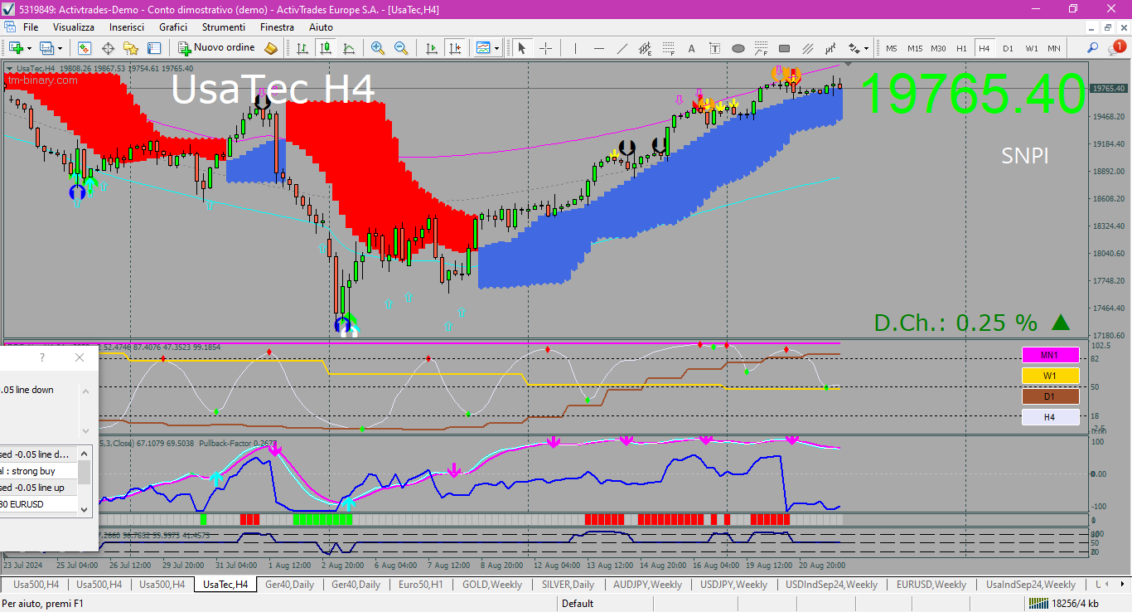Image resolution: width=1132 pixels, height=612 pixels.
Task: Toggle chart auto scroll
Action: pos(432,48)
